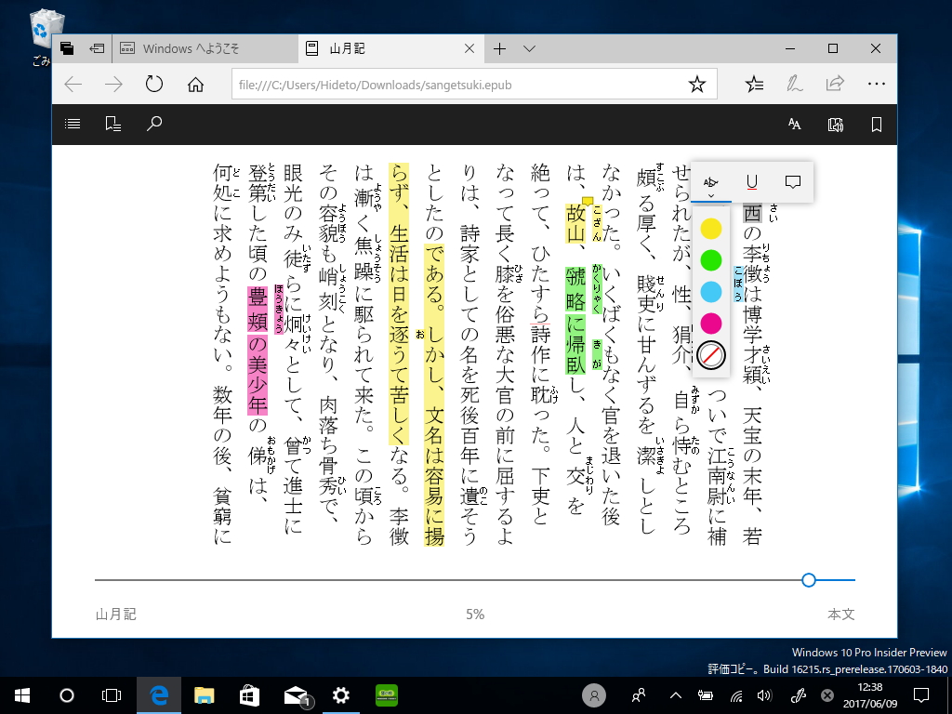Open search within the book
952x714 pixels.
(x=154, y=124)
